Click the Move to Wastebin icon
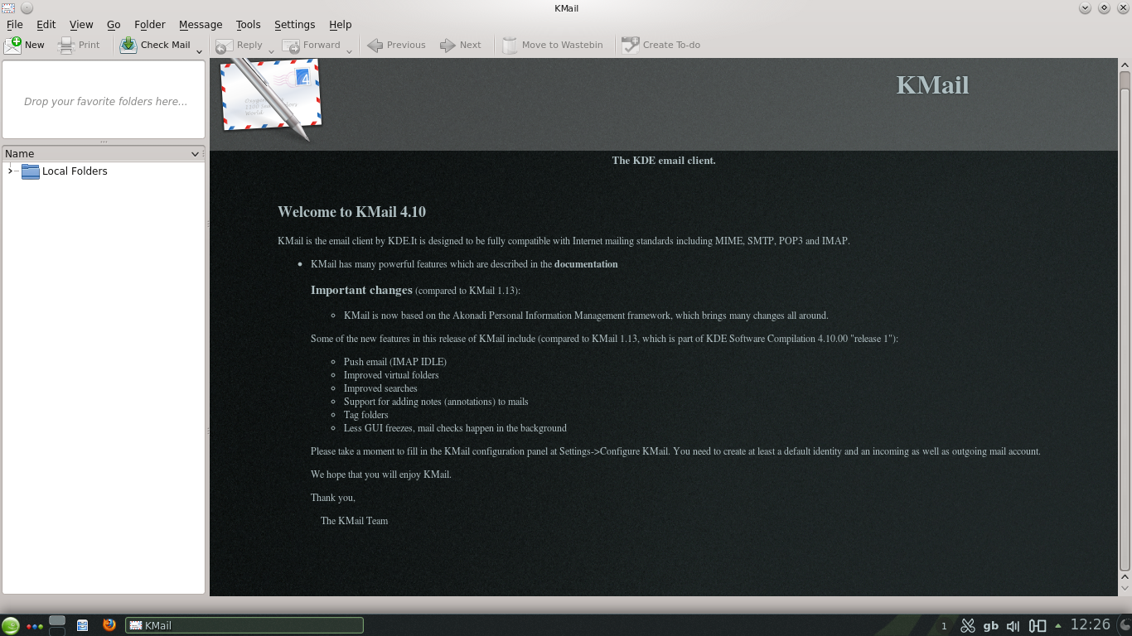The image size is (1132, 636). [x=510, y=45]
